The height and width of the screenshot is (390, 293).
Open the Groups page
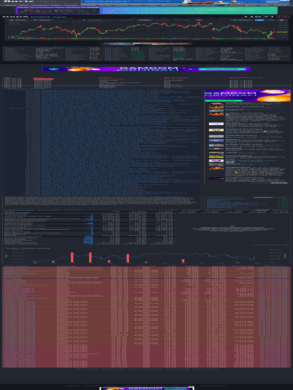click(71, 5)
